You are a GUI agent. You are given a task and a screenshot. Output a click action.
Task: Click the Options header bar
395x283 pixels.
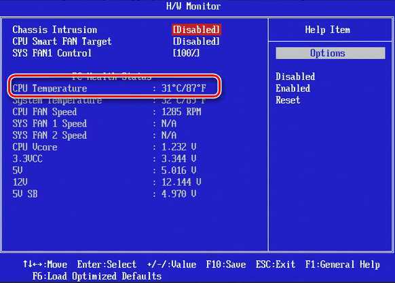331,53
